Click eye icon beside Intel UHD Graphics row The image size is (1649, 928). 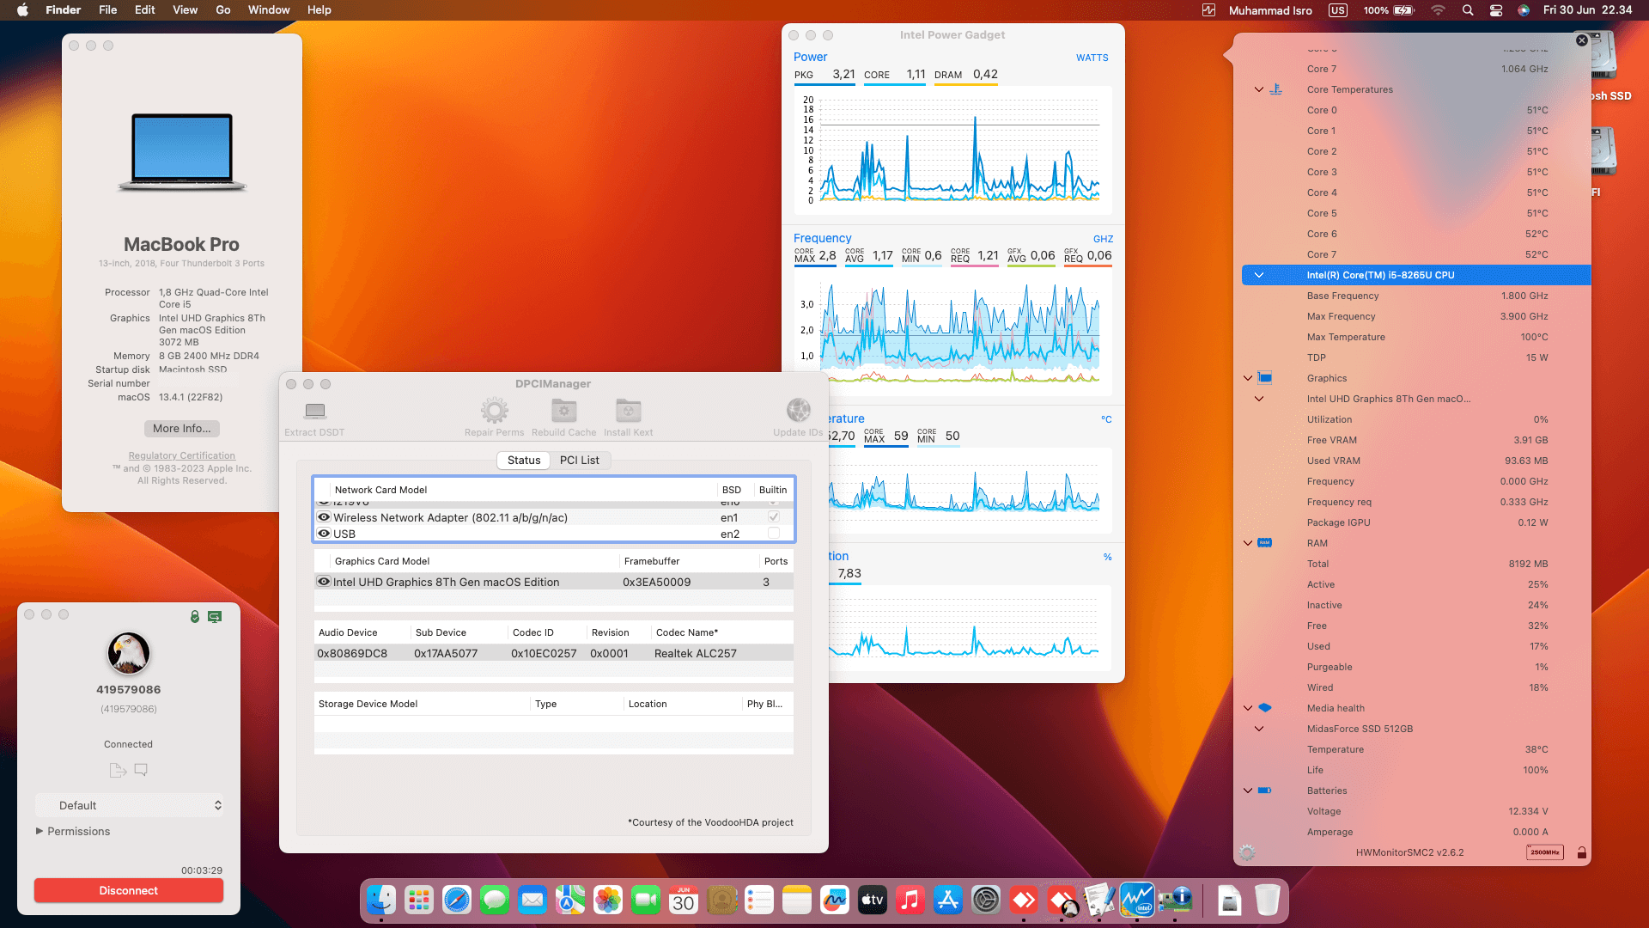pyautogui.click(x=324, y=582)
